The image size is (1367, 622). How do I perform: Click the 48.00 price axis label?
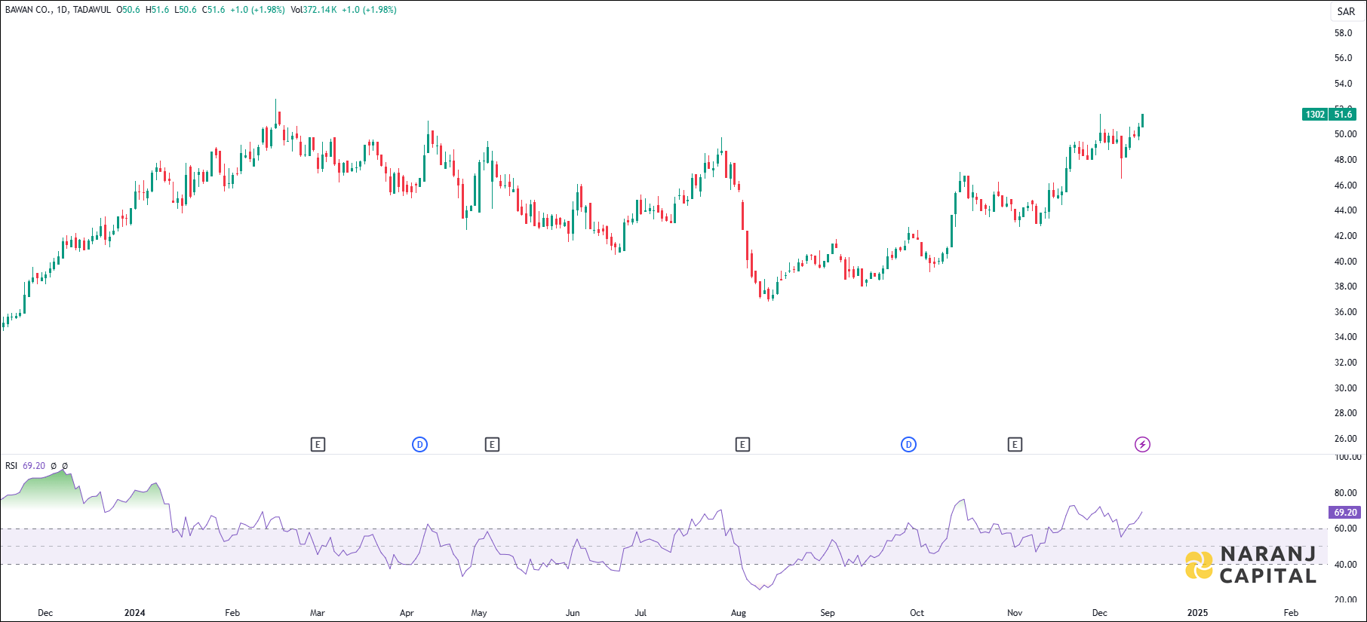(x=1346, y=160)
